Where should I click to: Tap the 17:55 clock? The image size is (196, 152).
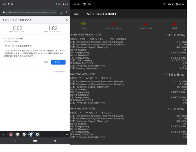(77, 4)
